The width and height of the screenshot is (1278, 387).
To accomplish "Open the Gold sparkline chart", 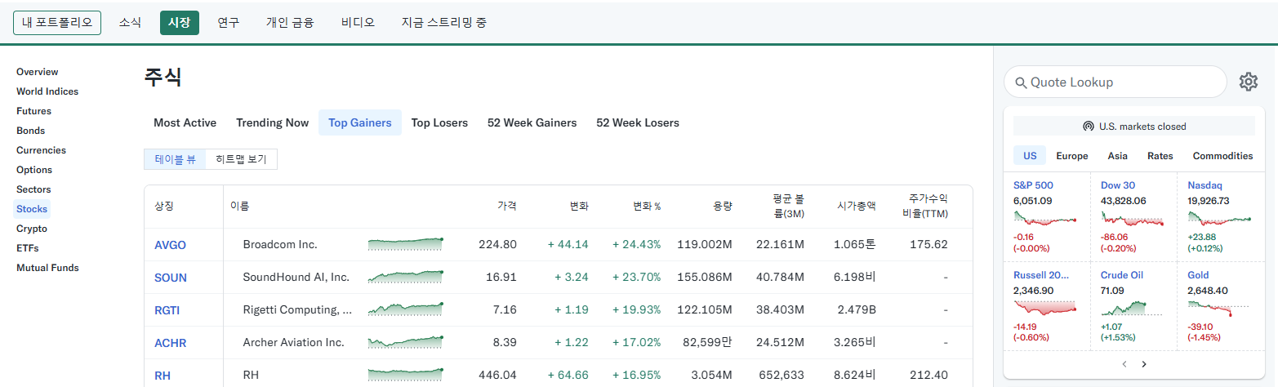I will tap(1219, 309).
